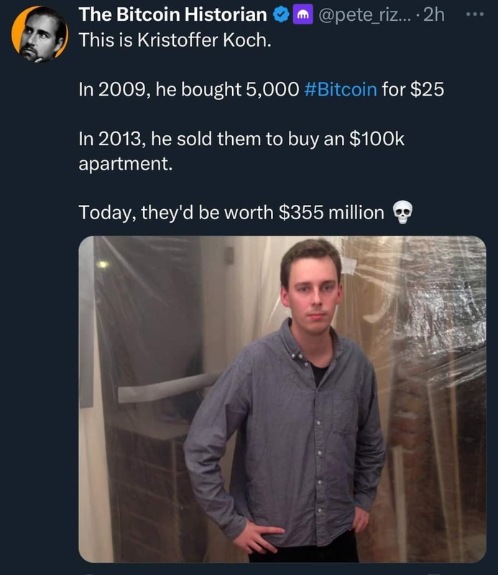498x575 pixels.
Task: Click the line 'This is Kristoffer Koch.'
Action: click(x=175, y=40)
